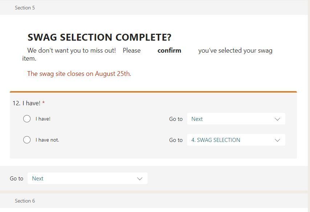Screen dimensions: 310x212
Task: Click the "Go to" label beside "I have not."
Action: (x=176, y=140)
